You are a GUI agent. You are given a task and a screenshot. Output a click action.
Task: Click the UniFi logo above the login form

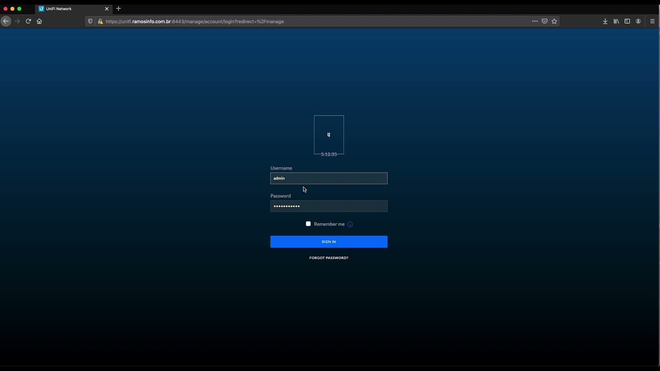click(x=329, y=134)
